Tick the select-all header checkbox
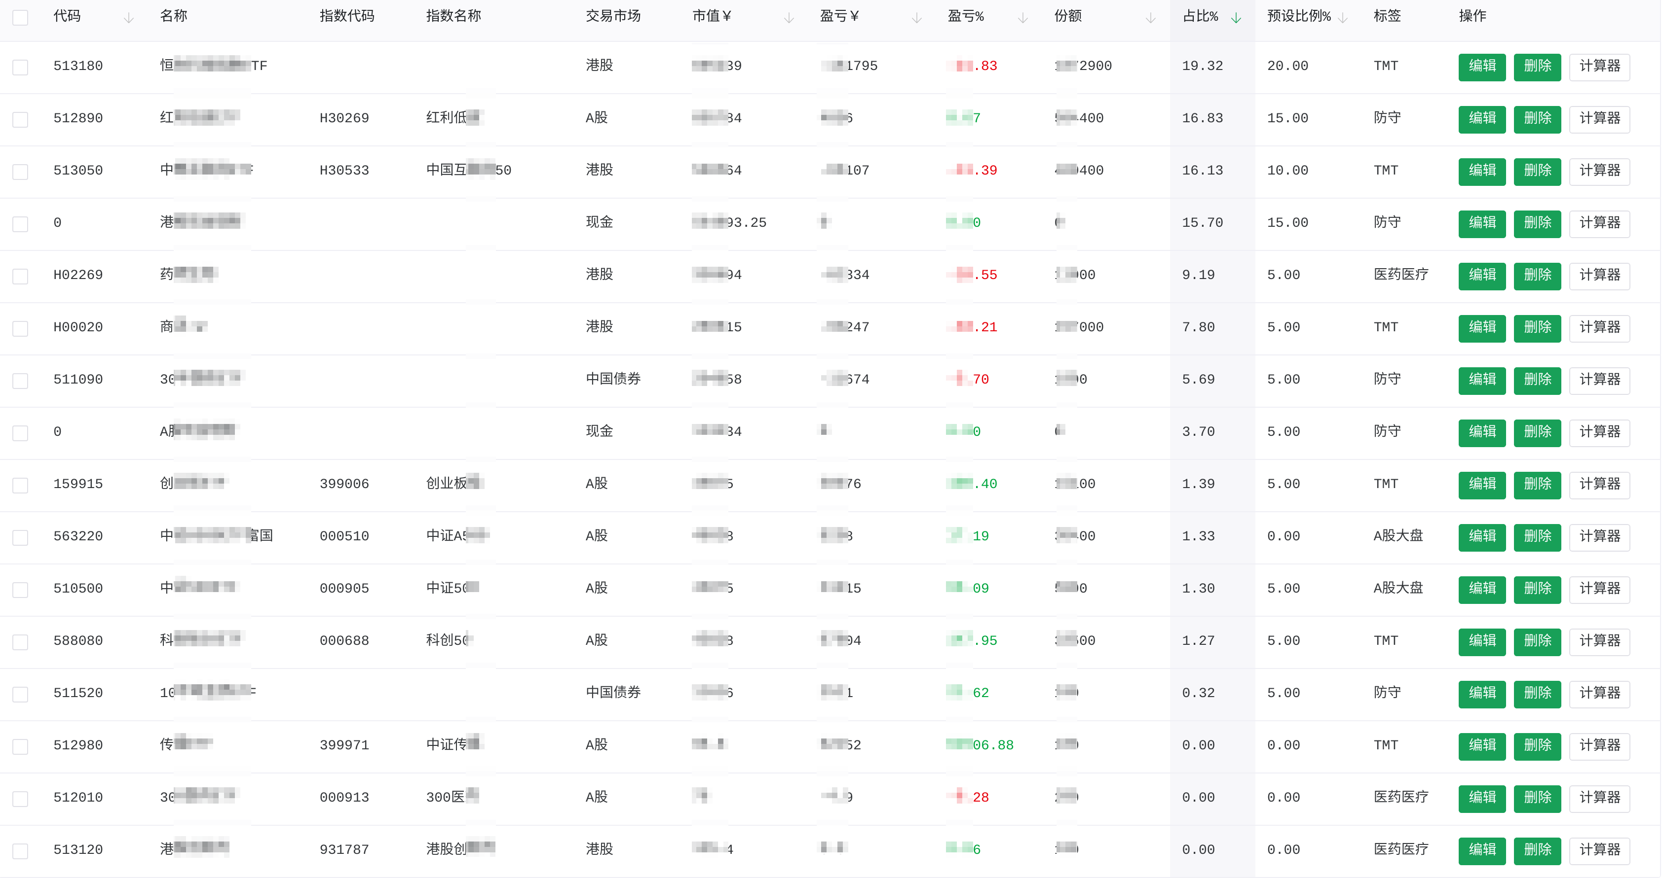1662x878 pixels. click(21, 17)
